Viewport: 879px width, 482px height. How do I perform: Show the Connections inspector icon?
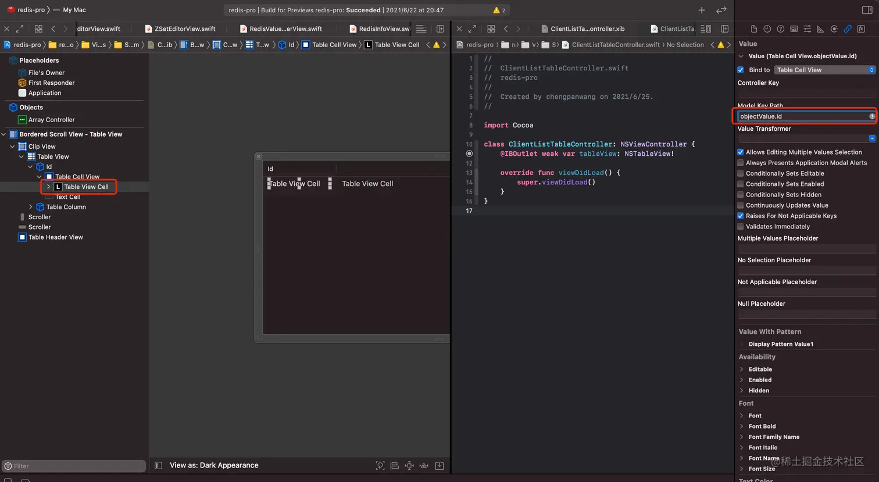point(834,29)
